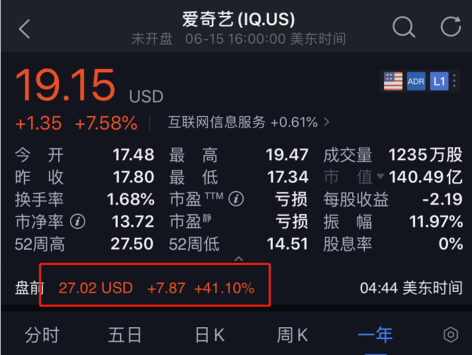
Task: Switch to the 分时 chart tab
Action: (42, 334)
